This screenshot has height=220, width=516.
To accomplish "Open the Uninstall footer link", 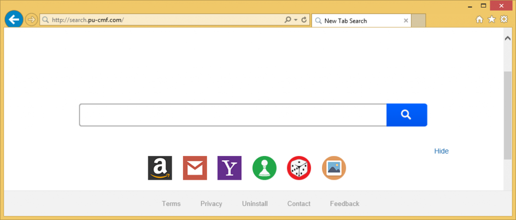I will 254,204.
